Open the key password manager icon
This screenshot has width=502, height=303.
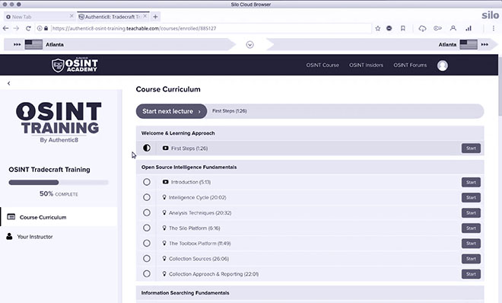coord(437,28)
